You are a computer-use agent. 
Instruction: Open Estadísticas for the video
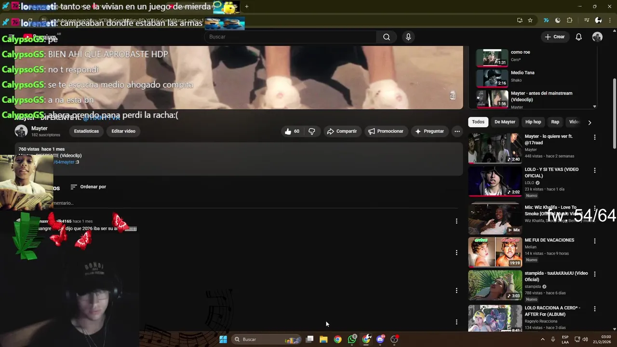[86, 131]
